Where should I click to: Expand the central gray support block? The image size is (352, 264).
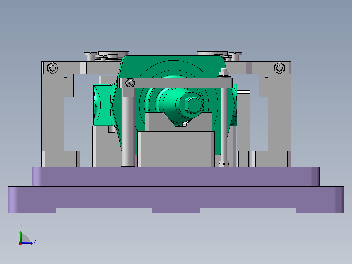tap(176, 147)
